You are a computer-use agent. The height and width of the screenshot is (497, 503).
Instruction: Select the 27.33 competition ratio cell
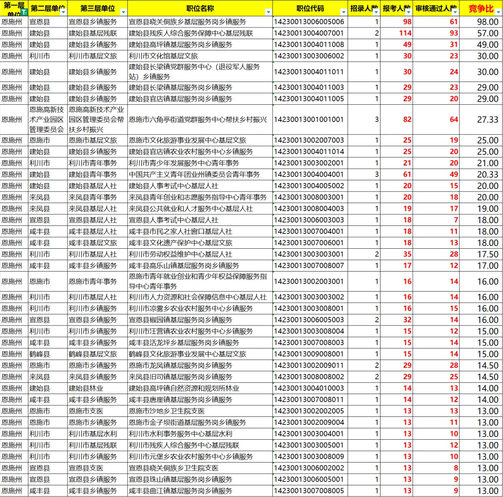[481, 120]
